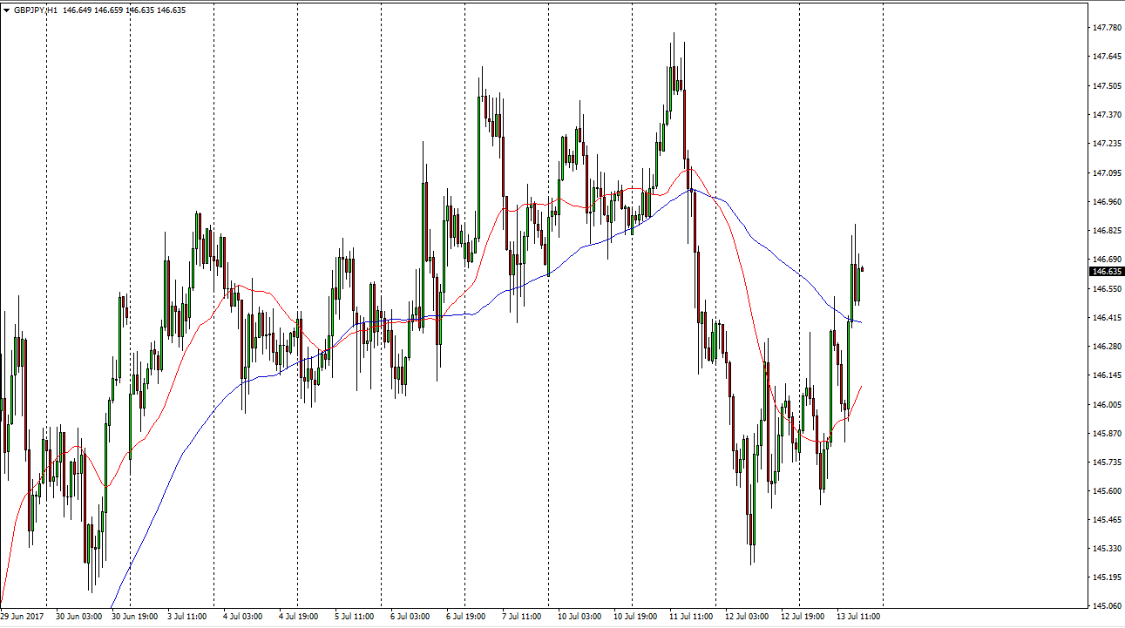Click the 29 Jun 2017 date label
This screenshot has height=628, width=1125.
(24, 617)
